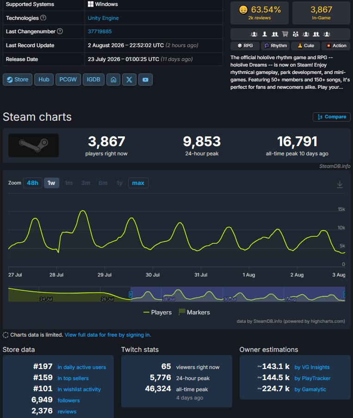Click the 5,776 Twitch 24-hour peak
Screen dimensions: 353x418
[x=161, y=377]
